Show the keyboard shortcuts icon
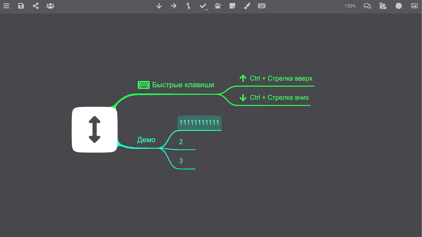Viewport: 422px width, 237px height. (262, 6)
